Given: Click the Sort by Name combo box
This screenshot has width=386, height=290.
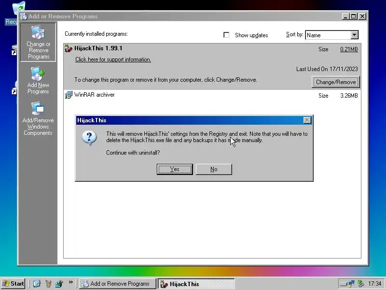Looking at the screenshot, I should click(331, 35).
